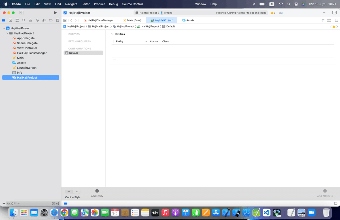Open the Breakpoint navigator icon
This screenshot has width=340, height=220.
(x=51, y=20)
